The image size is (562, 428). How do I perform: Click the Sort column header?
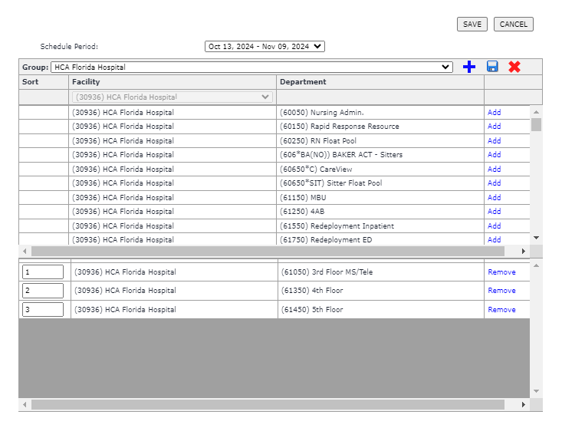pyautogui.click(x=44, y=82)
